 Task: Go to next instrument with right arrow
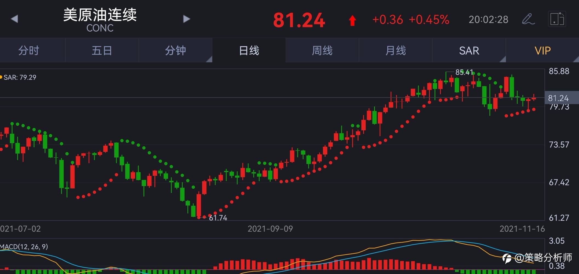coord(187,19)
